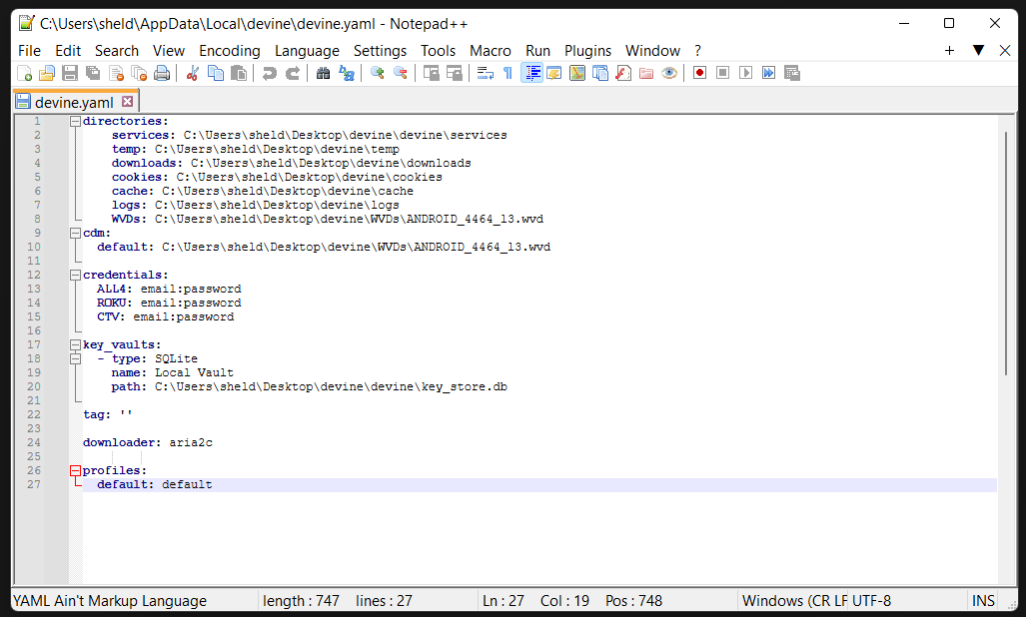Cut selection with the scissors icon
Screen dimensions: 1026x617
coord(193,73)
